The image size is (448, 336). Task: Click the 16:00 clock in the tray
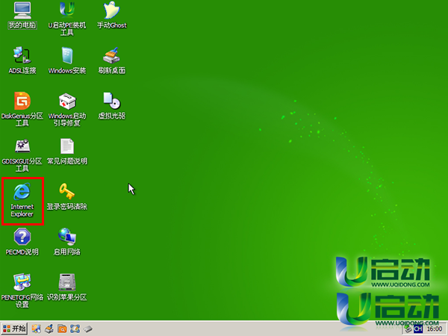[x=435, y=329]
